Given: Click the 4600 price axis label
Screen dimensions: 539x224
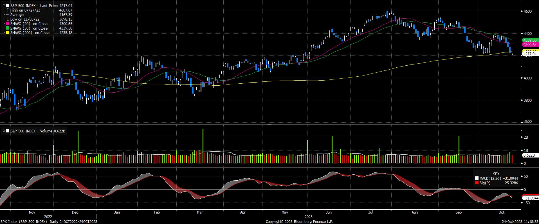Looking at the screenshot, I should (528, 11).
